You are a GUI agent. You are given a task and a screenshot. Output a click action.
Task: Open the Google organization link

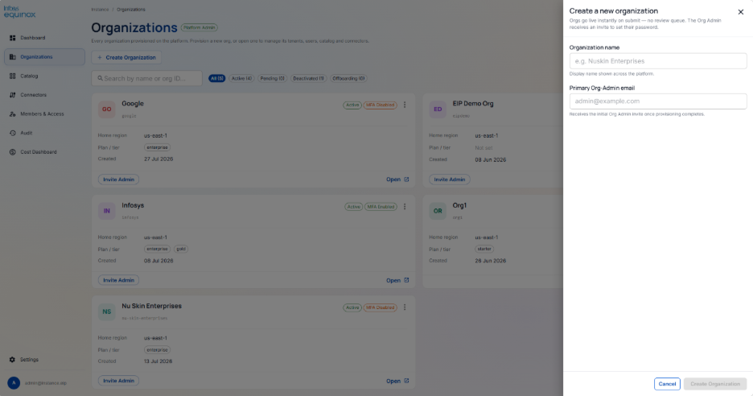(x=397, y=179)
